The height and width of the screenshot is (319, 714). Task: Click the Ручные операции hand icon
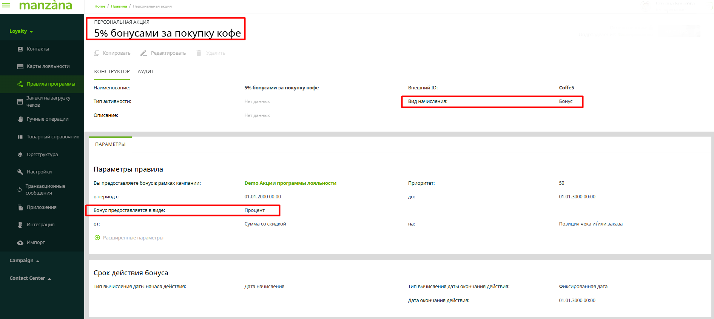[x=20, y=119]
